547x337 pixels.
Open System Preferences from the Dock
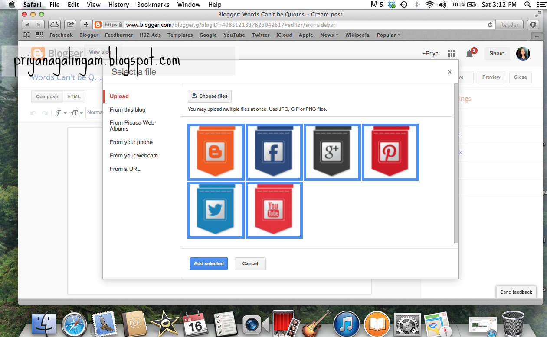coord(407,324)
